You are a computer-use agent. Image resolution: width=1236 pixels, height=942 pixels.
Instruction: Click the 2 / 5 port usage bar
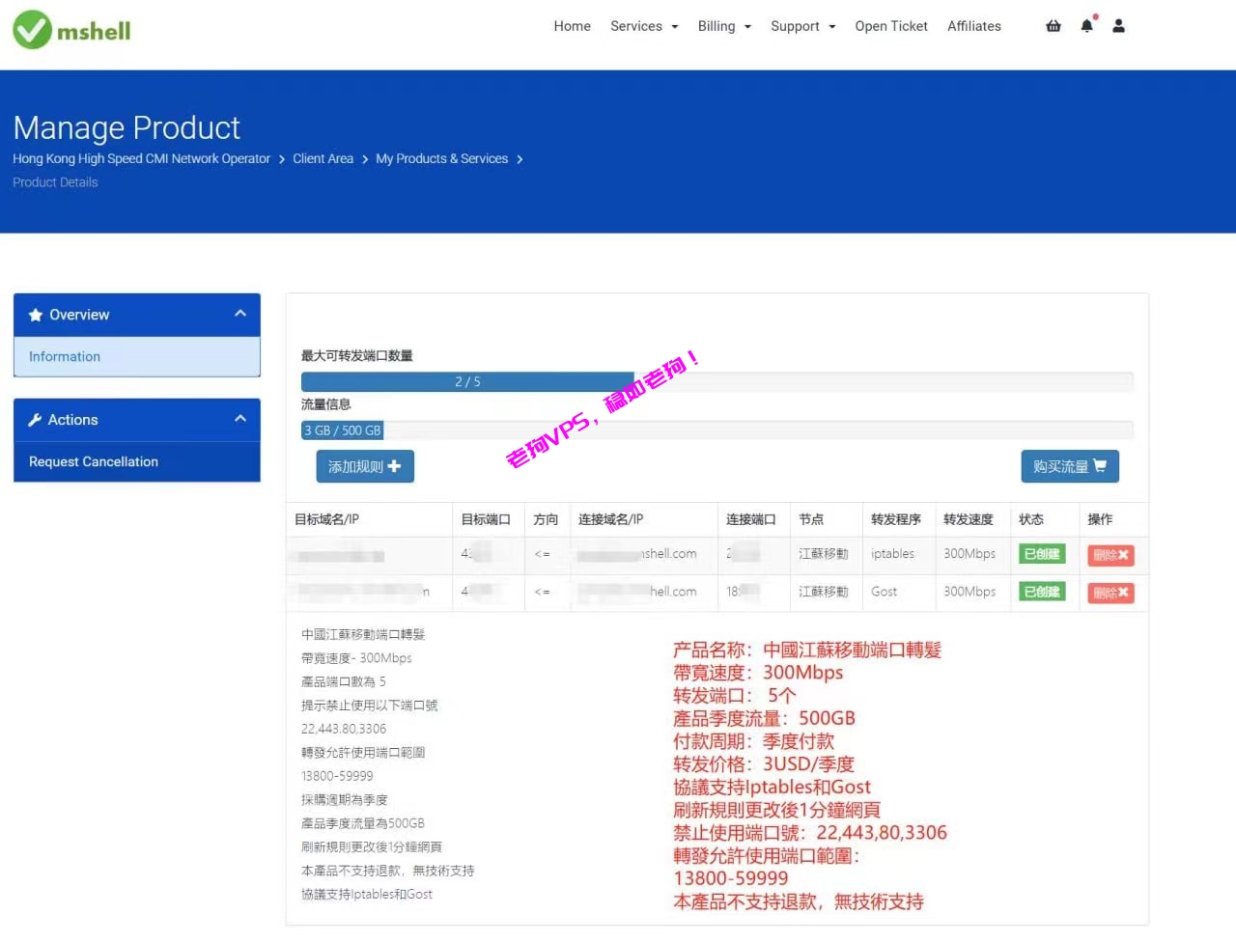tap(467, 382)
